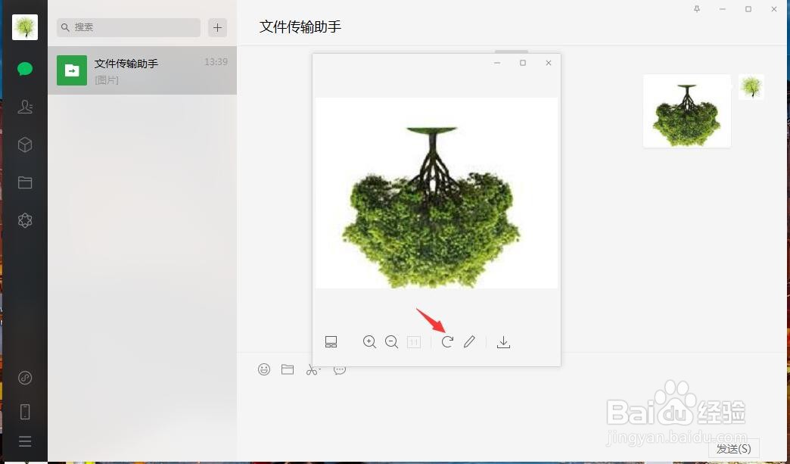
Task: Expand the screenshot tool dropdown arrow
Action: 319,368
